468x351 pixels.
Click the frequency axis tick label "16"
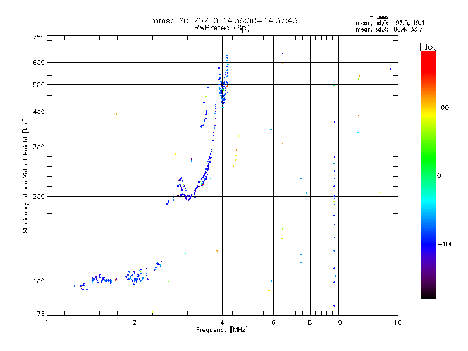pyautogui.click(x=398, y=322)
